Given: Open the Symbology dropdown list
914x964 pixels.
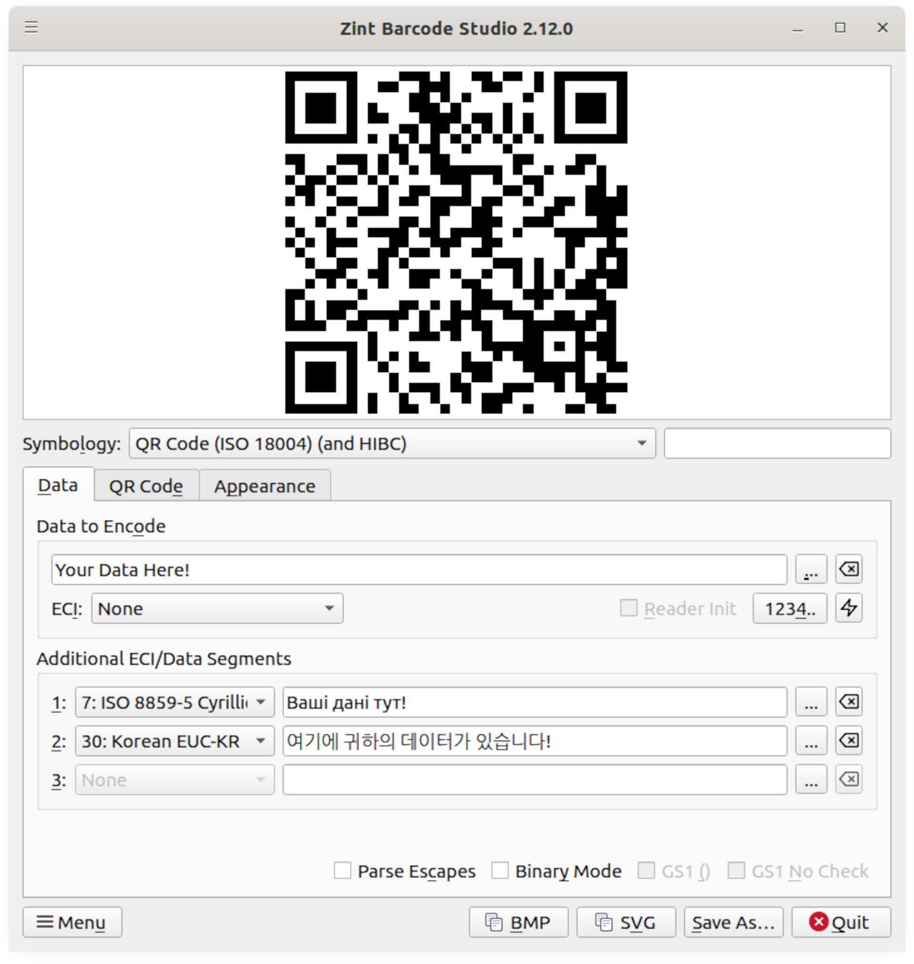Looking at the screenshot, I should (x=392, y=443).
